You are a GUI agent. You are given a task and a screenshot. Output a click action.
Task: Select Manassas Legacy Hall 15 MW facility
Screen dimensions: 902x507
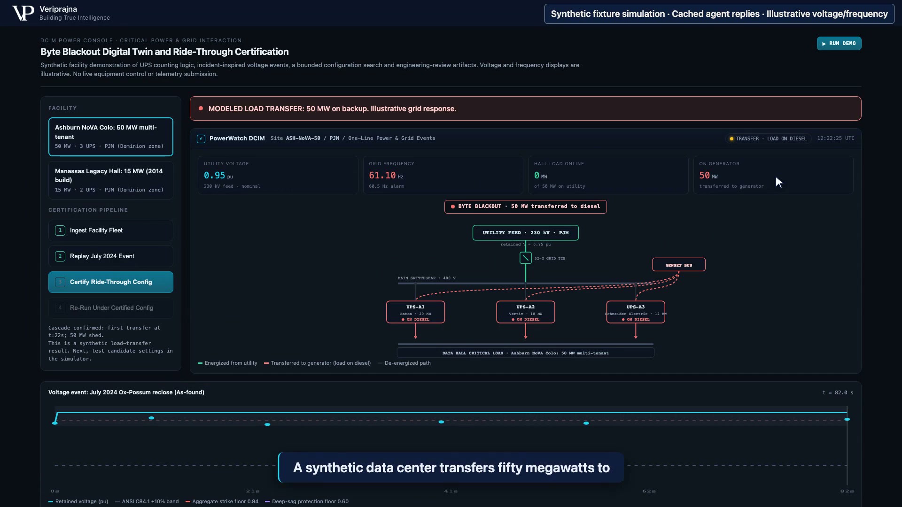pos(111,180)
